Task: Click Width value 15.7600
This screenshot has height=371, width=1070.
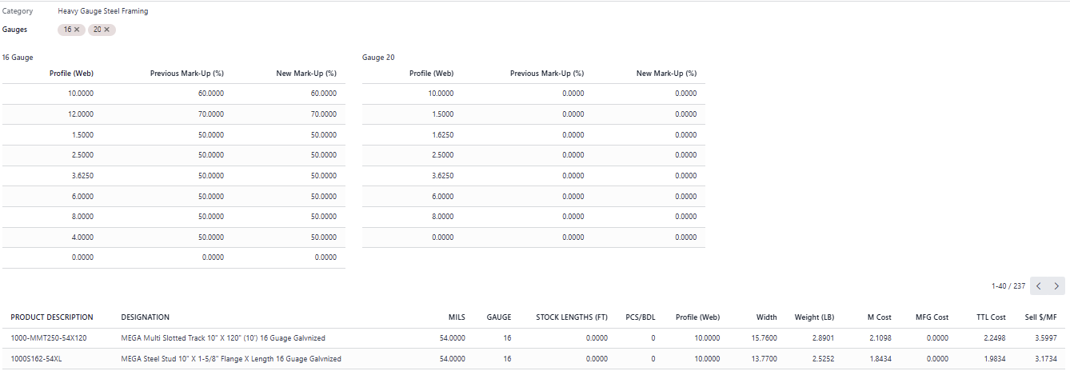Action: pos(764,338)
